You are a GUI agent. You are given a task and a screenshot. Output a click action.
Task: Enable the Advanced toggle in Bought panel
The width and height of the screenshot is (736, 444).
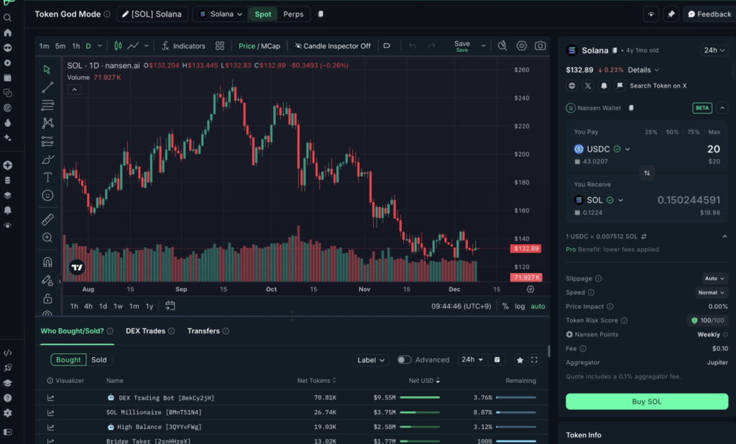coord(403,359)
